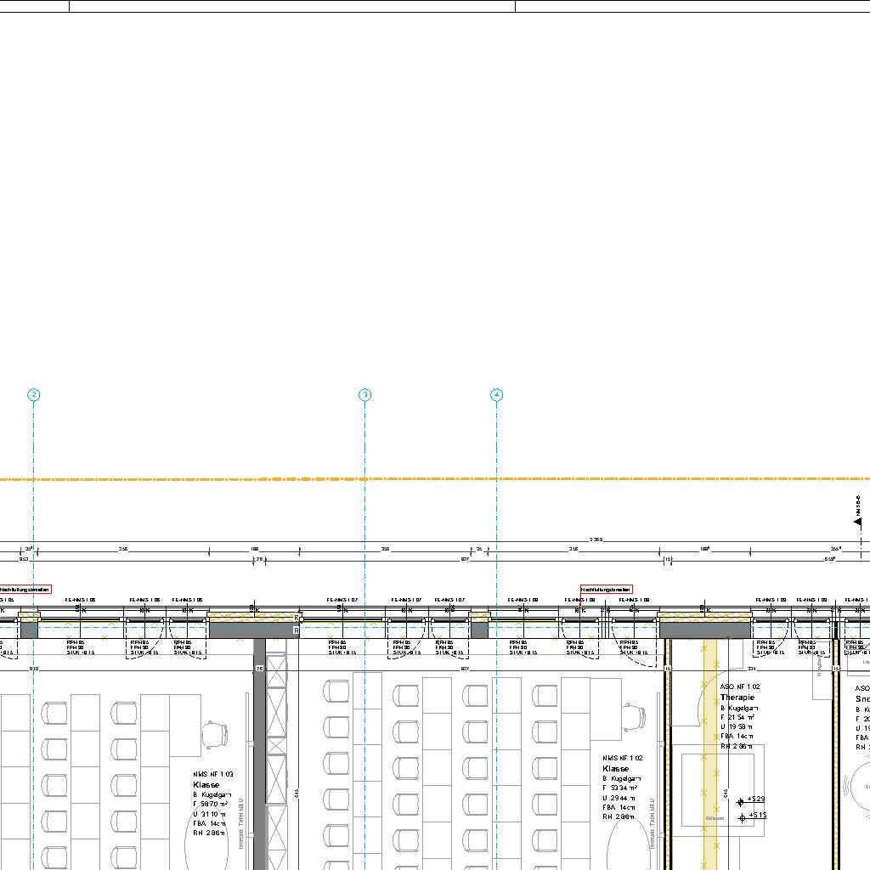This screenshot has width=870, height=870.
Task: Click the red Nachtlüftungslamellen label right of axis 4
Action: point(606,589)
